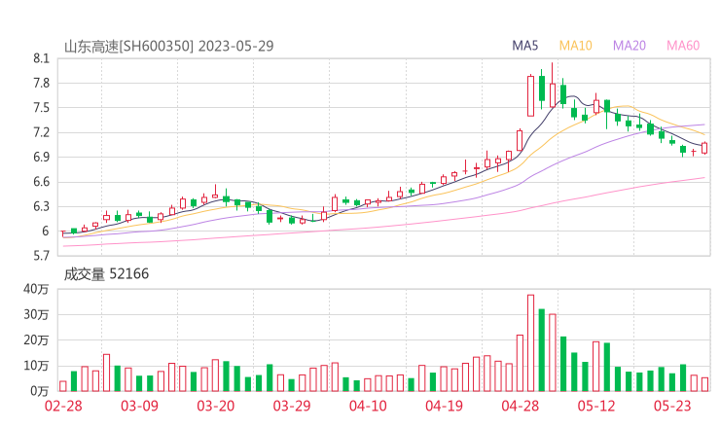Click the chart title 山东高速[SH600350] 2023-05-29
The image size is (720, 428).
pyautogui.click(x=169, y=47)
